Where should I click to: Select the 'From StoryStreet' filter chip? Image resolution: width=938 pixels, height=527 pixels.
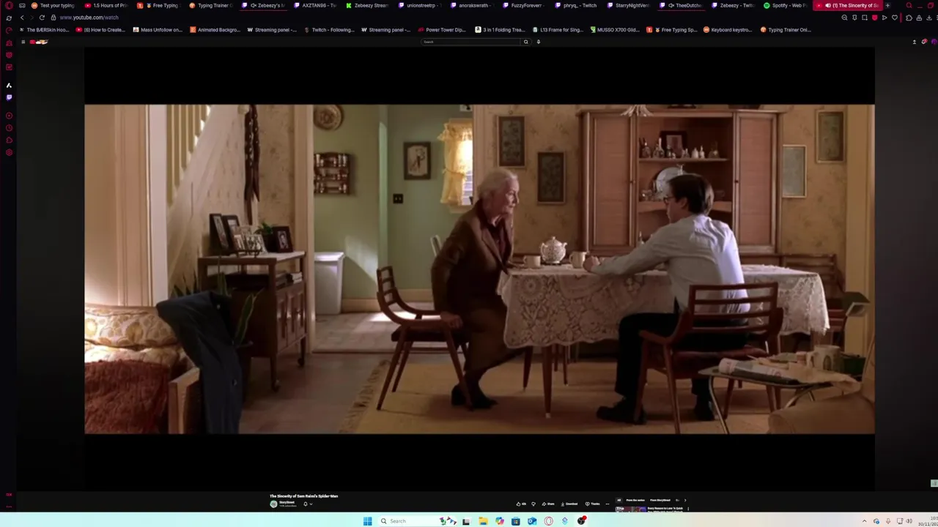pos(660,500)
